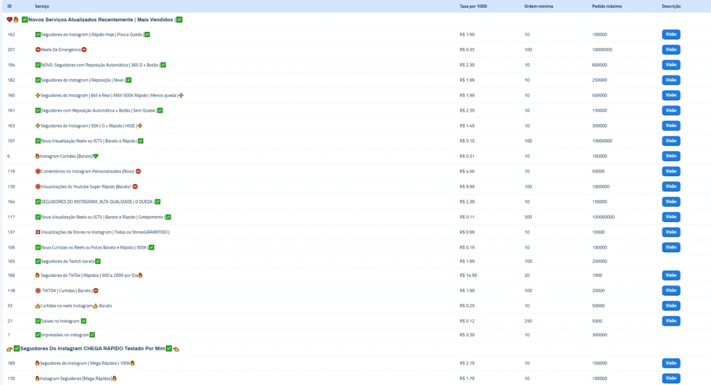Click the 600000 maximum order value
This screenshot has width=711, height=385.
[600, 65]
